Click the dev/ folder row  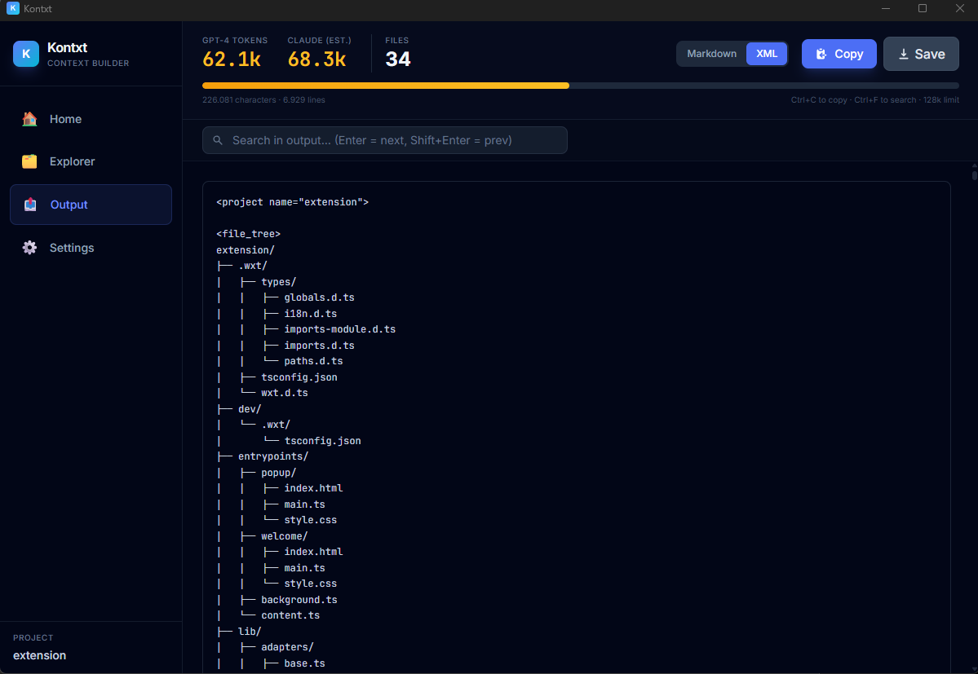tap(250, 408)
